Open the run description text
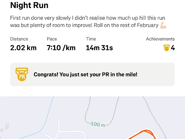This screenshot has height=139, width=185. click(x=86, y=22)
